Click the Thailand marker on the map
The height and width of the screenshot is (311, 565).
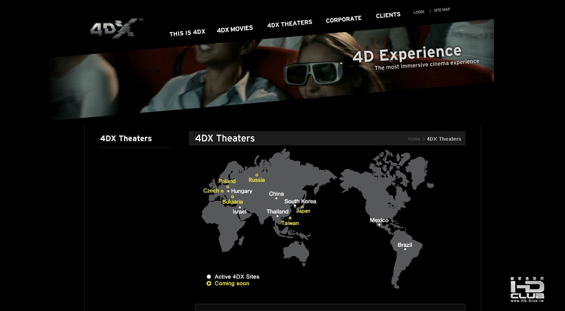[x=277, y=216]
